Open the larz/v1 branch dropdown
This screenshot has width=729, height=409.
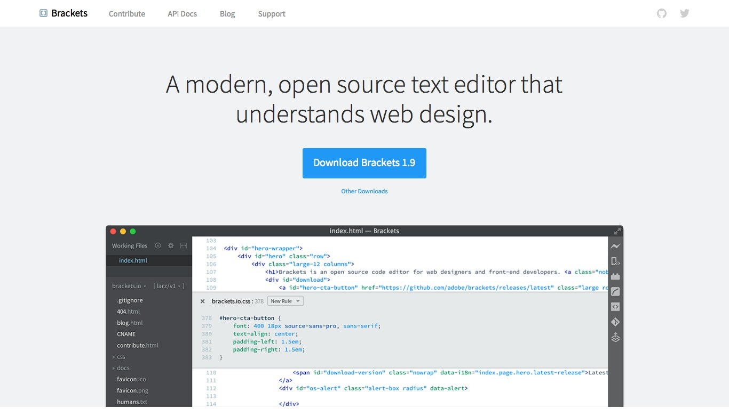(169, 285)
